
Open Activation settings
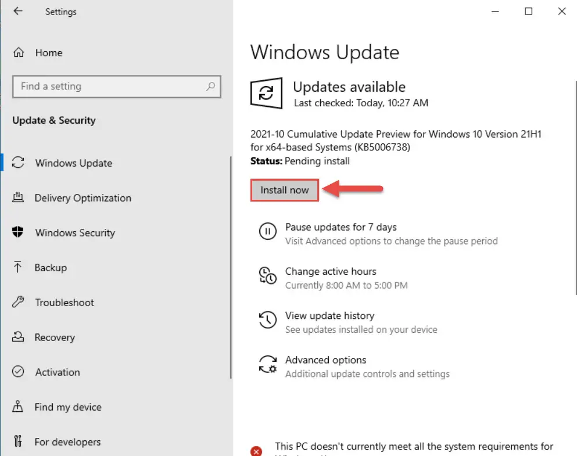pos(58,372)
